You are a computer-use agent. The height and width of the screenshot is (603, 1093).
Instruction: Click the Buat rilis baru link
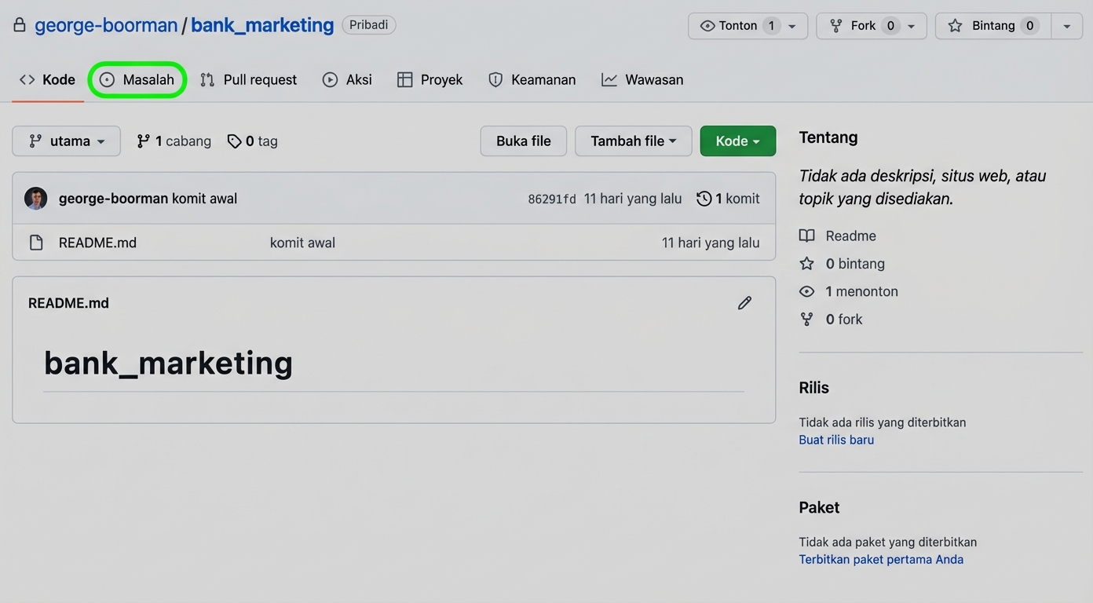pyautogui.click(x=836, y=440)
